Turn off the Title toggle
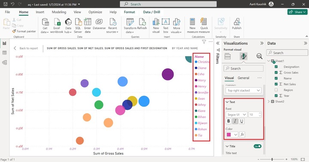 pos(257,146)
